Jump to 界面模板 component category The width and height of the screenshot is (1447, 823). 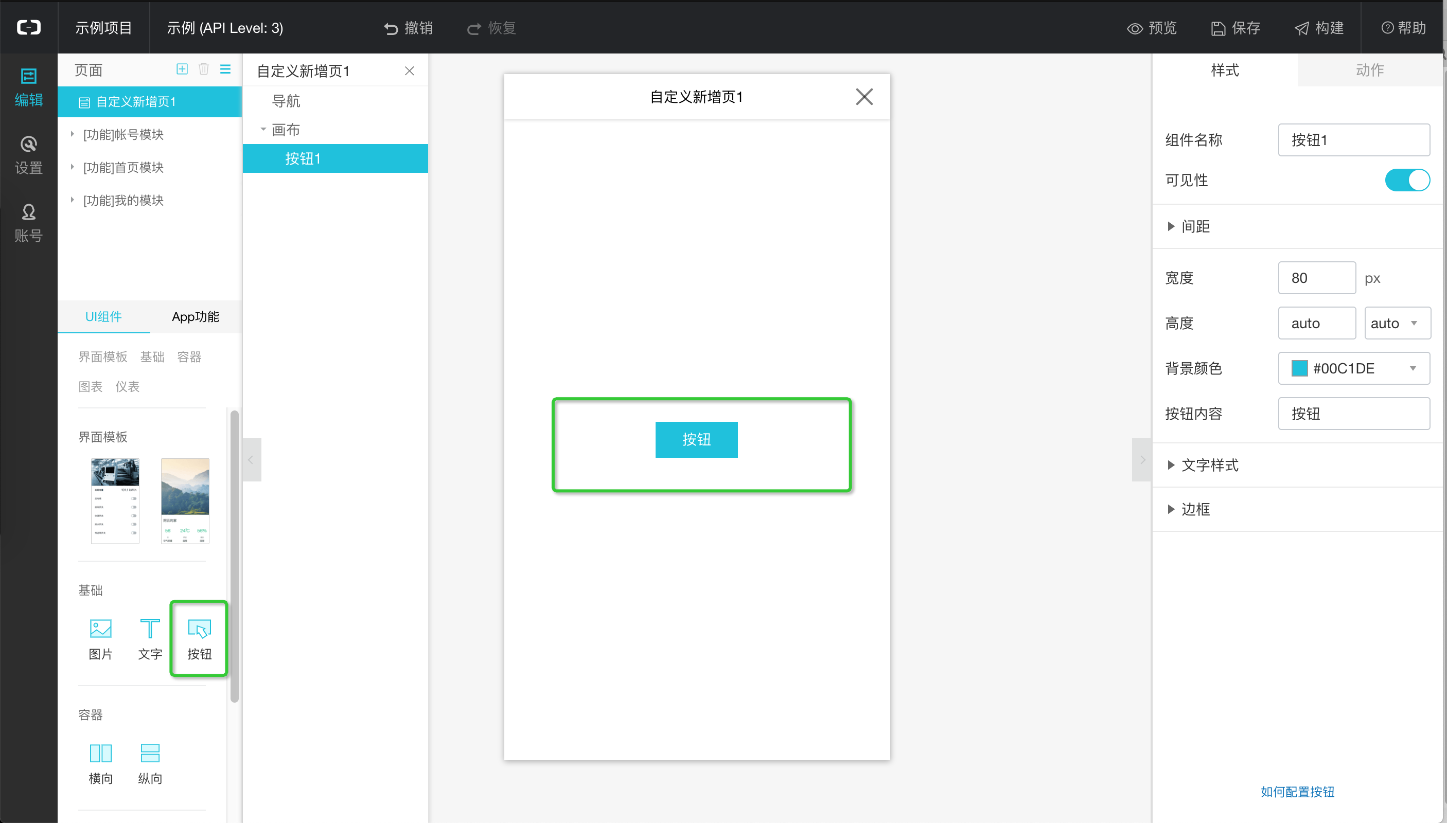pos(103,356)
